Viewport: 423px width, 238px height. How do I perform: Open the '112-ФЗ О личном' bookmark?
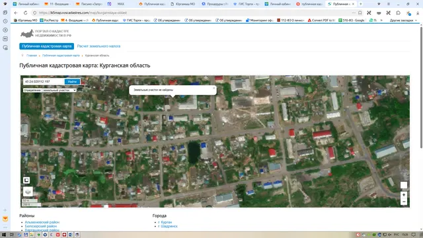tap(291, 20)
